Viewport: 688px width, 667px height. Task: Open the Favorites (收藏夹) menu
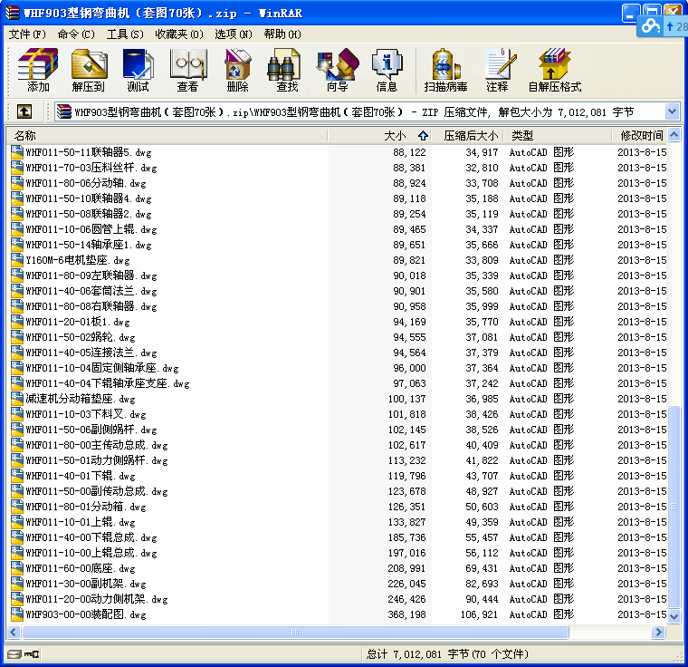click(179, 34)
